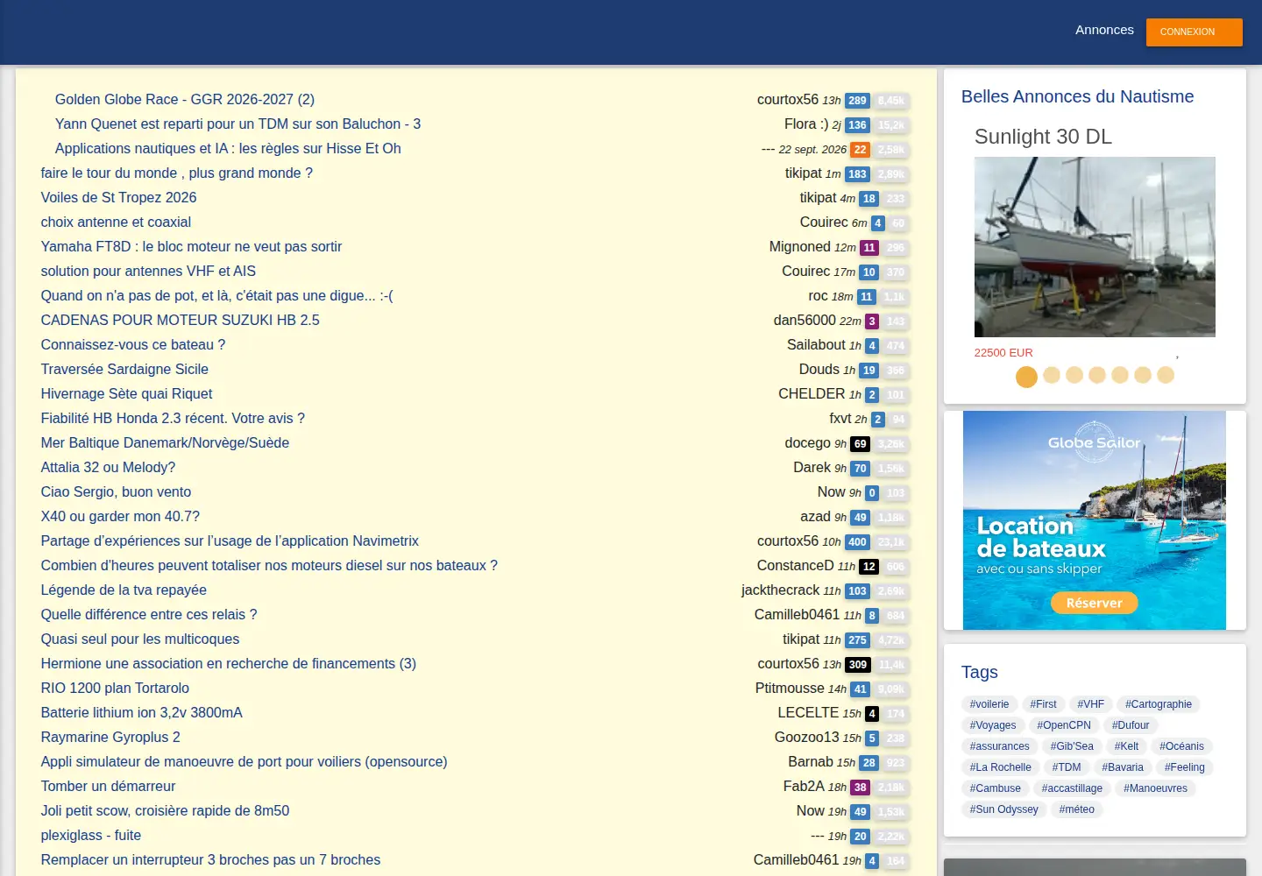Select the #Sun Odyssey tag
This screenshot has width=1262, height=876.
1004,809
